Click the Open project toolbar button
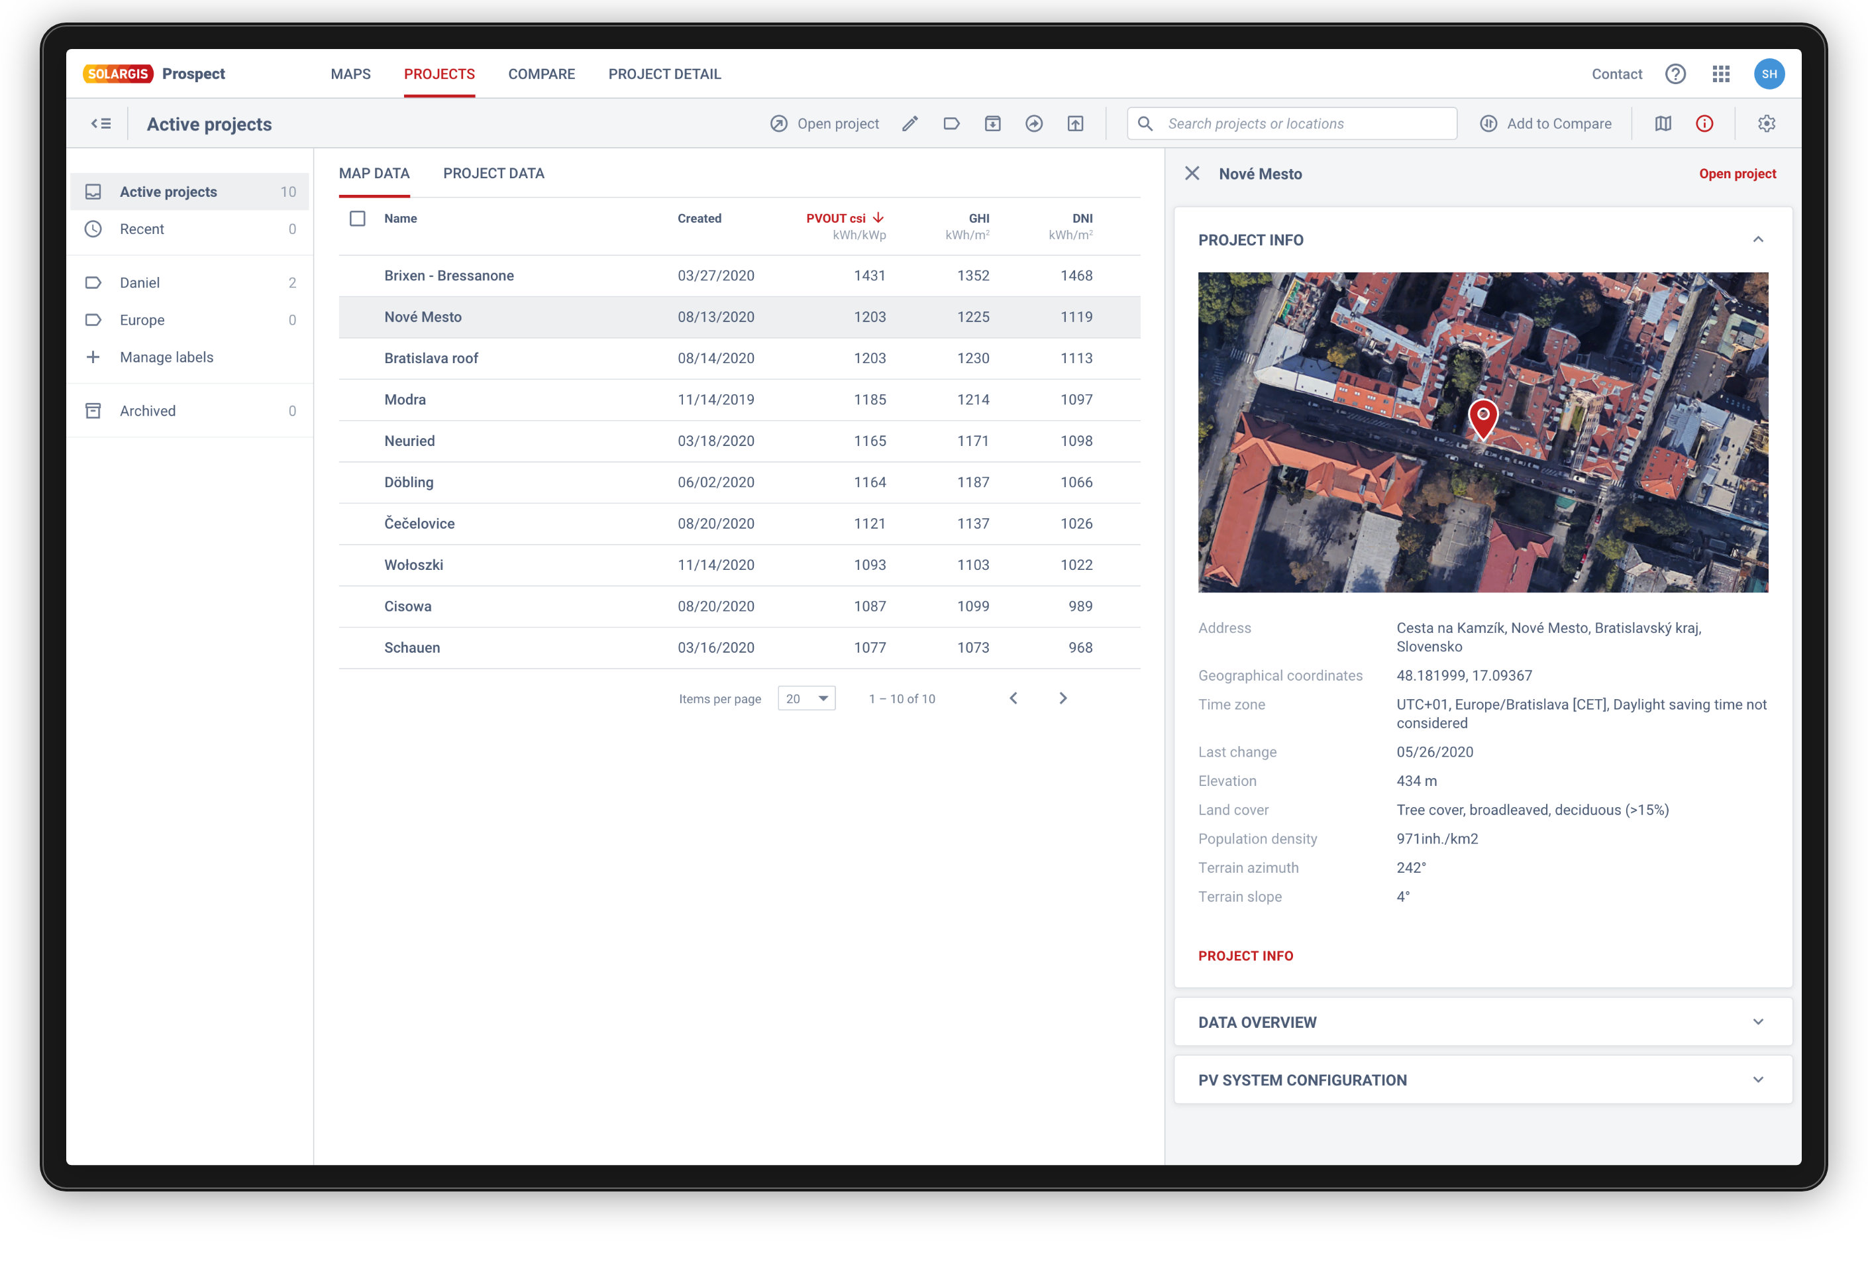 825,124
